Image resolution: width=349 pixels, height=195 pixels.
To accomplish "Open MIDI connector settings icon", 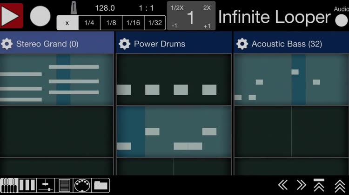I will (x=82, y=185).
